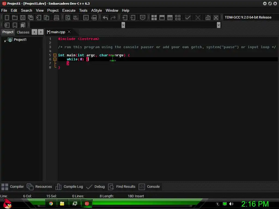Open the AStyle menu

(96, 11)
